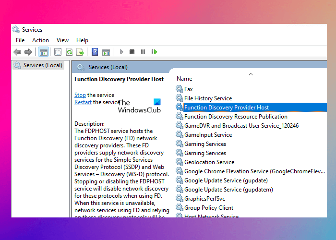Click gear icon of File History Service
This screenshot has height=240, width=336.
point(179,98)
